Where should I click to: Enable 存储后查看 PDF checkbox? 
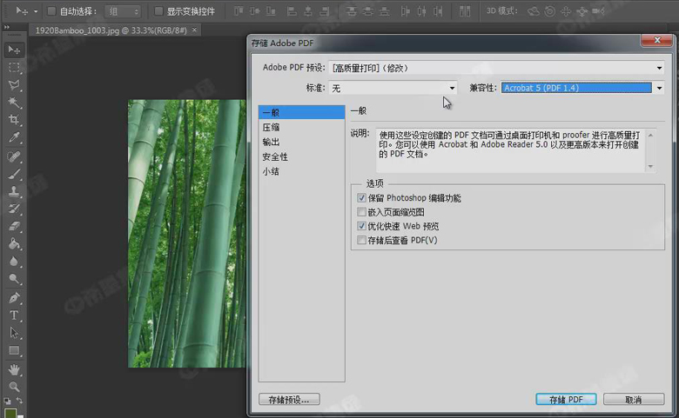click(x=362, y=240)
